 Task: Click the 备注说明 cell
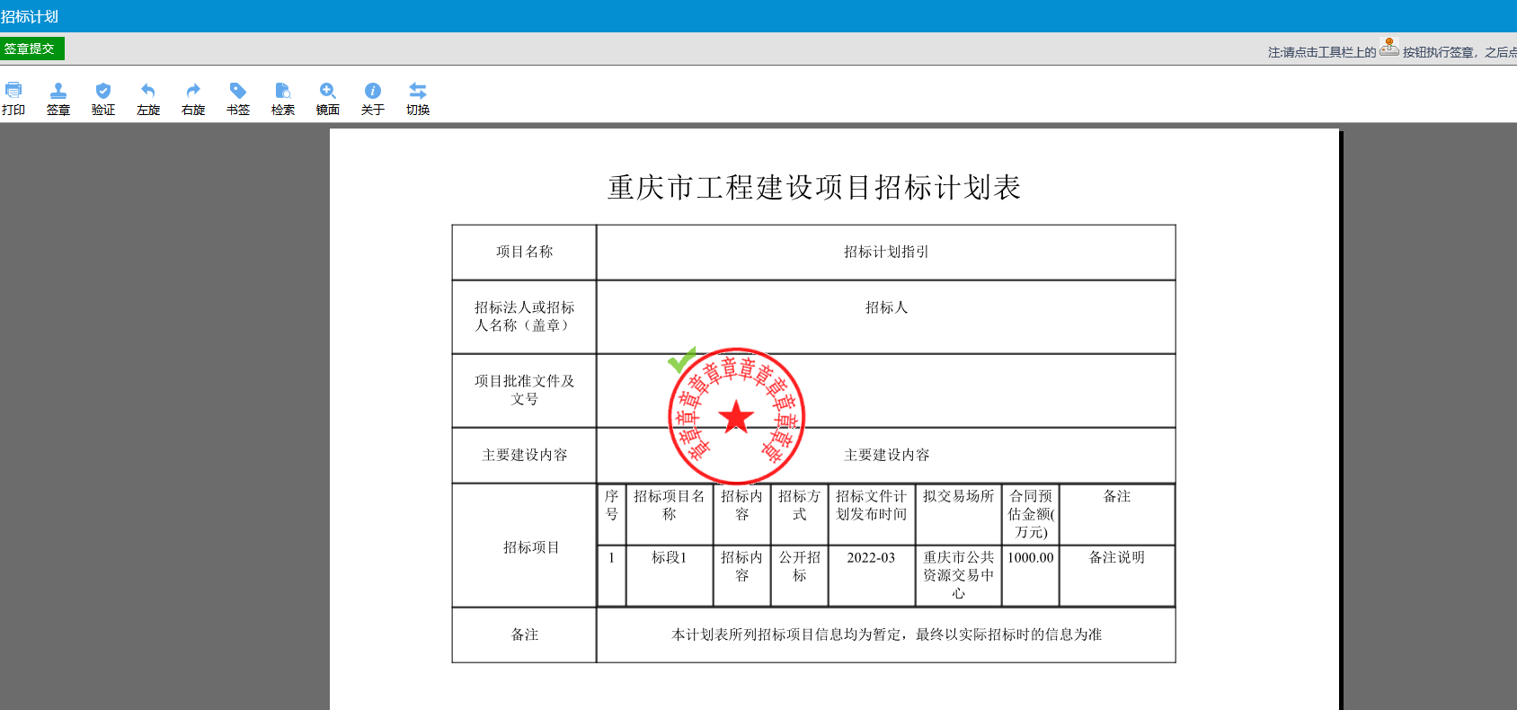coord(1117,576)
